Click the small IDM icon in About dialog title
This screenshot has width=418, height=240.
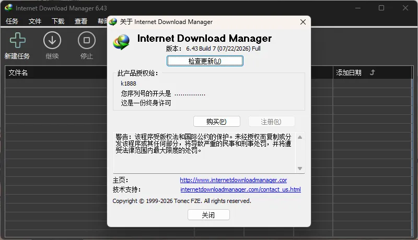pos(113,22)
